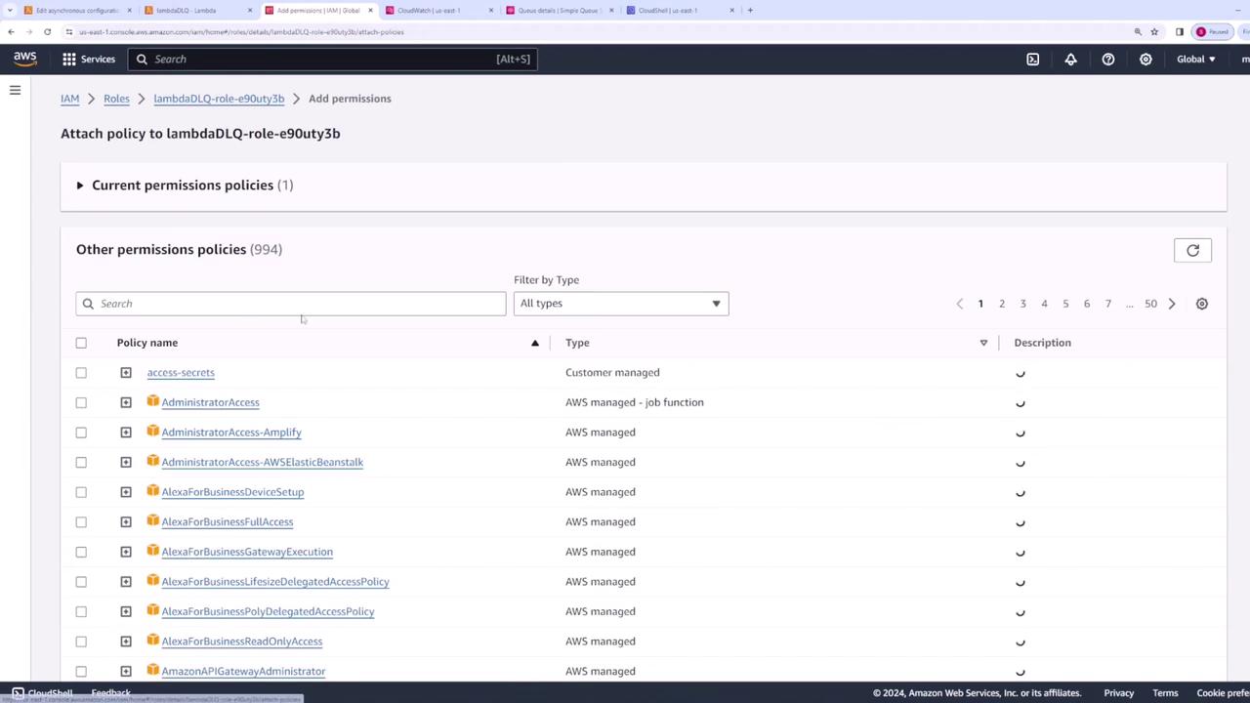Open the notifications bell
Viewport: 1250px width, 703px height.
(x=1070, y=60)
